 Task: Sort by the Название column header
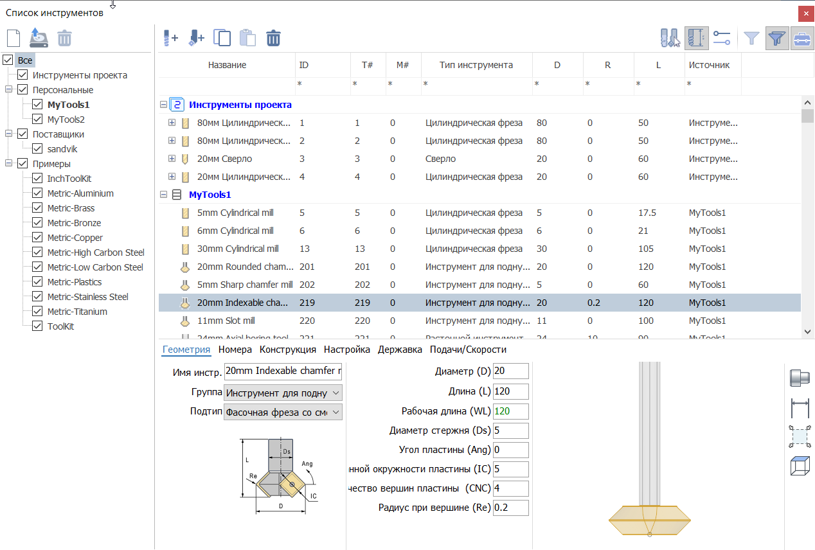pyautogui.click(x=227, y=65)
